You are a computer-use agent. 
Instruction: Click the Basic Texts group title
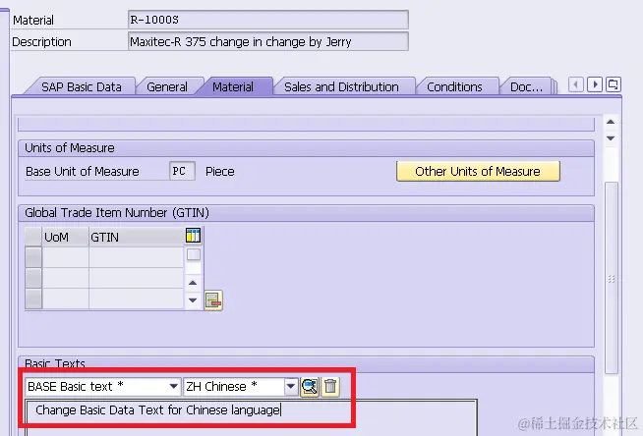[x=54, y=363]
